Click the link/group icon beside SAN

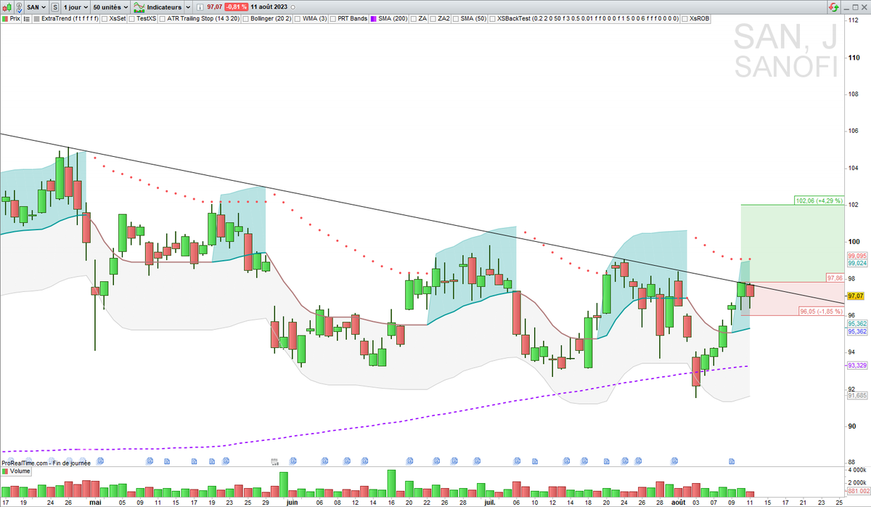20,7
